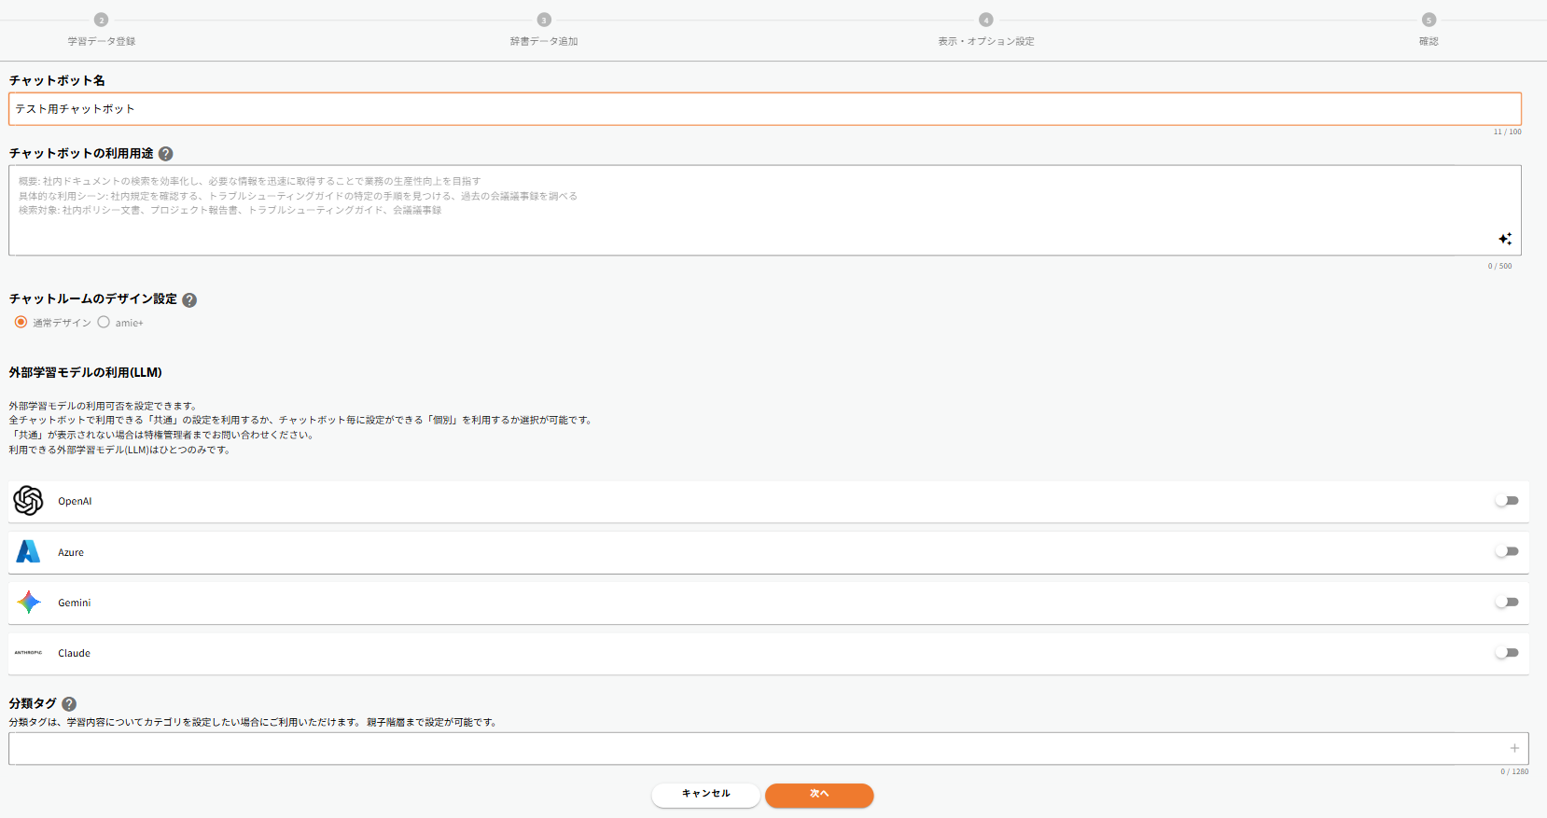The width and height of the screenshot is (1547, 818).
Task: Turn on the Gemini toggle
Action: 1506,602
